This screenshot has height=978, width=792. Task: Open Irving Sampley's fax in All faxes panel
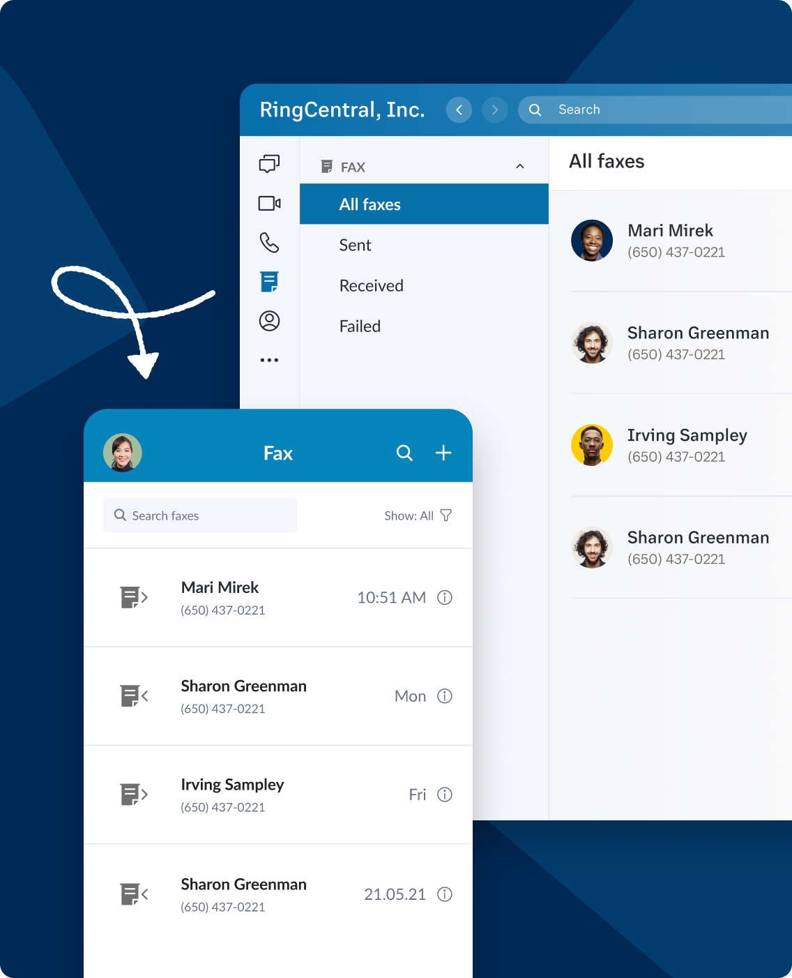(686, 445)
